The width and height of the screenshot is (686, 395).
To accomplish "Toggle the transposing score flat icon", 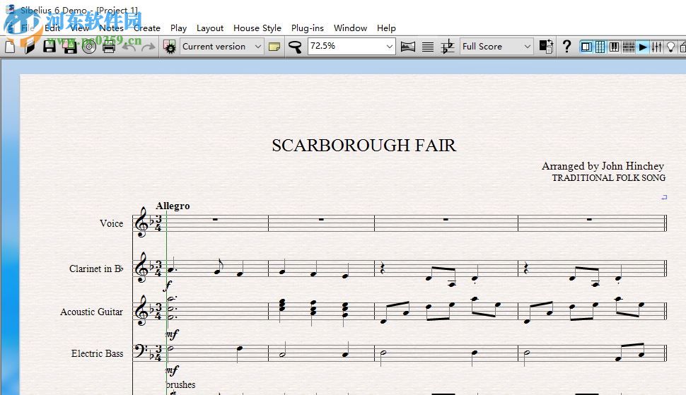I will click(448, 47).
